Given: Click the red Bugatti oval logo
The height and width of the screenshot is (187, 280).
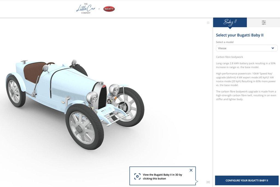Looking at the screenshot, I should [x=109, y=9].
